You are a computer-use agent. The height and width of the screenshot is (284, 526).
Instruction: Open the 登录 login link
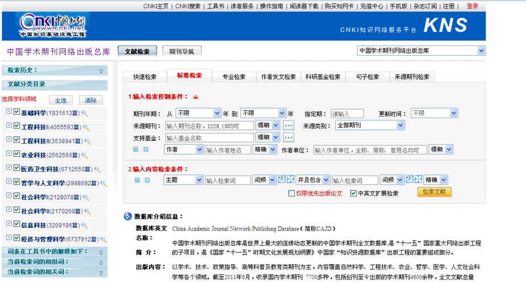pyautogui.click(x=473, y=6)
